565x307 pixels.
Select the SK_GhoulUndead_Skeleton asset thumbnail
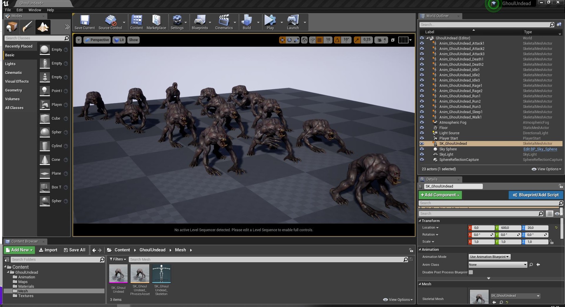click(x=161, y=273)
